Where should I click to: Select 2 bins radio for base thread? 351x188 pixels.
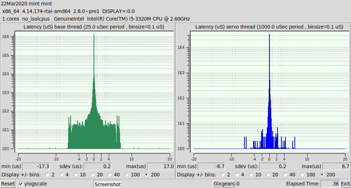pos(47,175)
